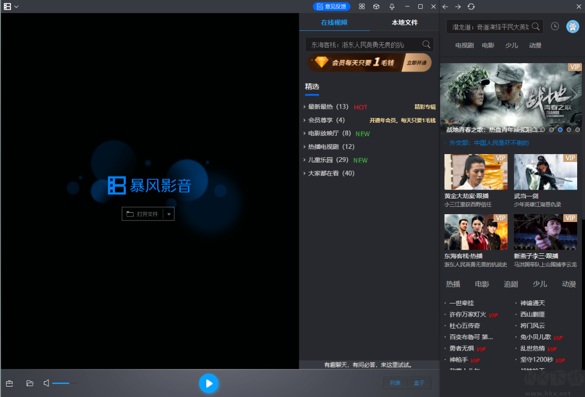Image resolution: width=585 pixels, height=397 pixels.
Task: Open the playlist icon at bottom left
Action: [x=9, y=383]
